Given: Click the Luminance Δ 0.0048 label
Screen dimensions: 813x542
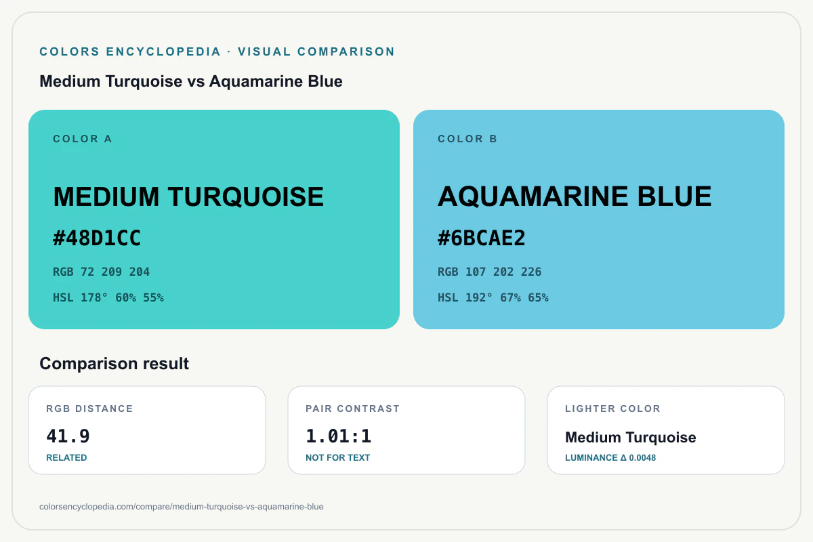Looking at the screenshot, I should click(610, 458).
